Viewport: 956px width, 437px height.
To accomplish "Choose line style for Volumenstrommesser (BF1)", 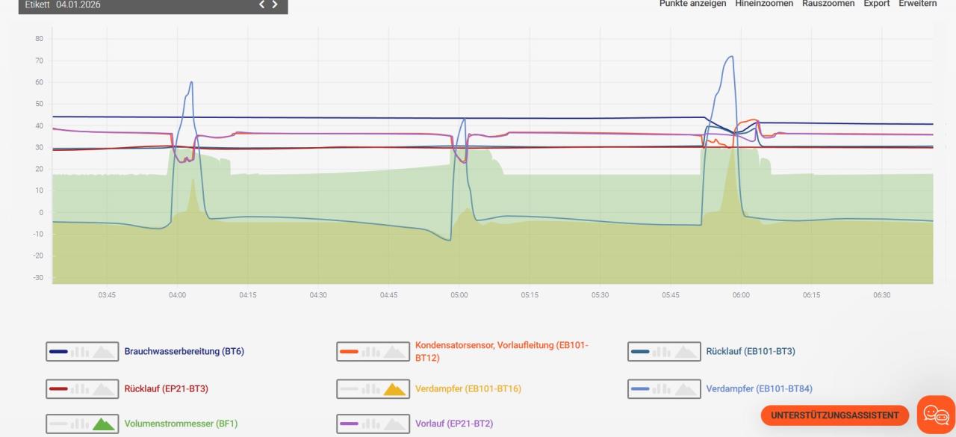I will 58,424.
